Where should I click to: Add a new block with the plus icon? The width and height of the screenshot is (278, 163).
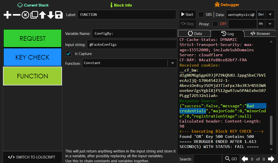pyautogui.click(x=7, y=15)
